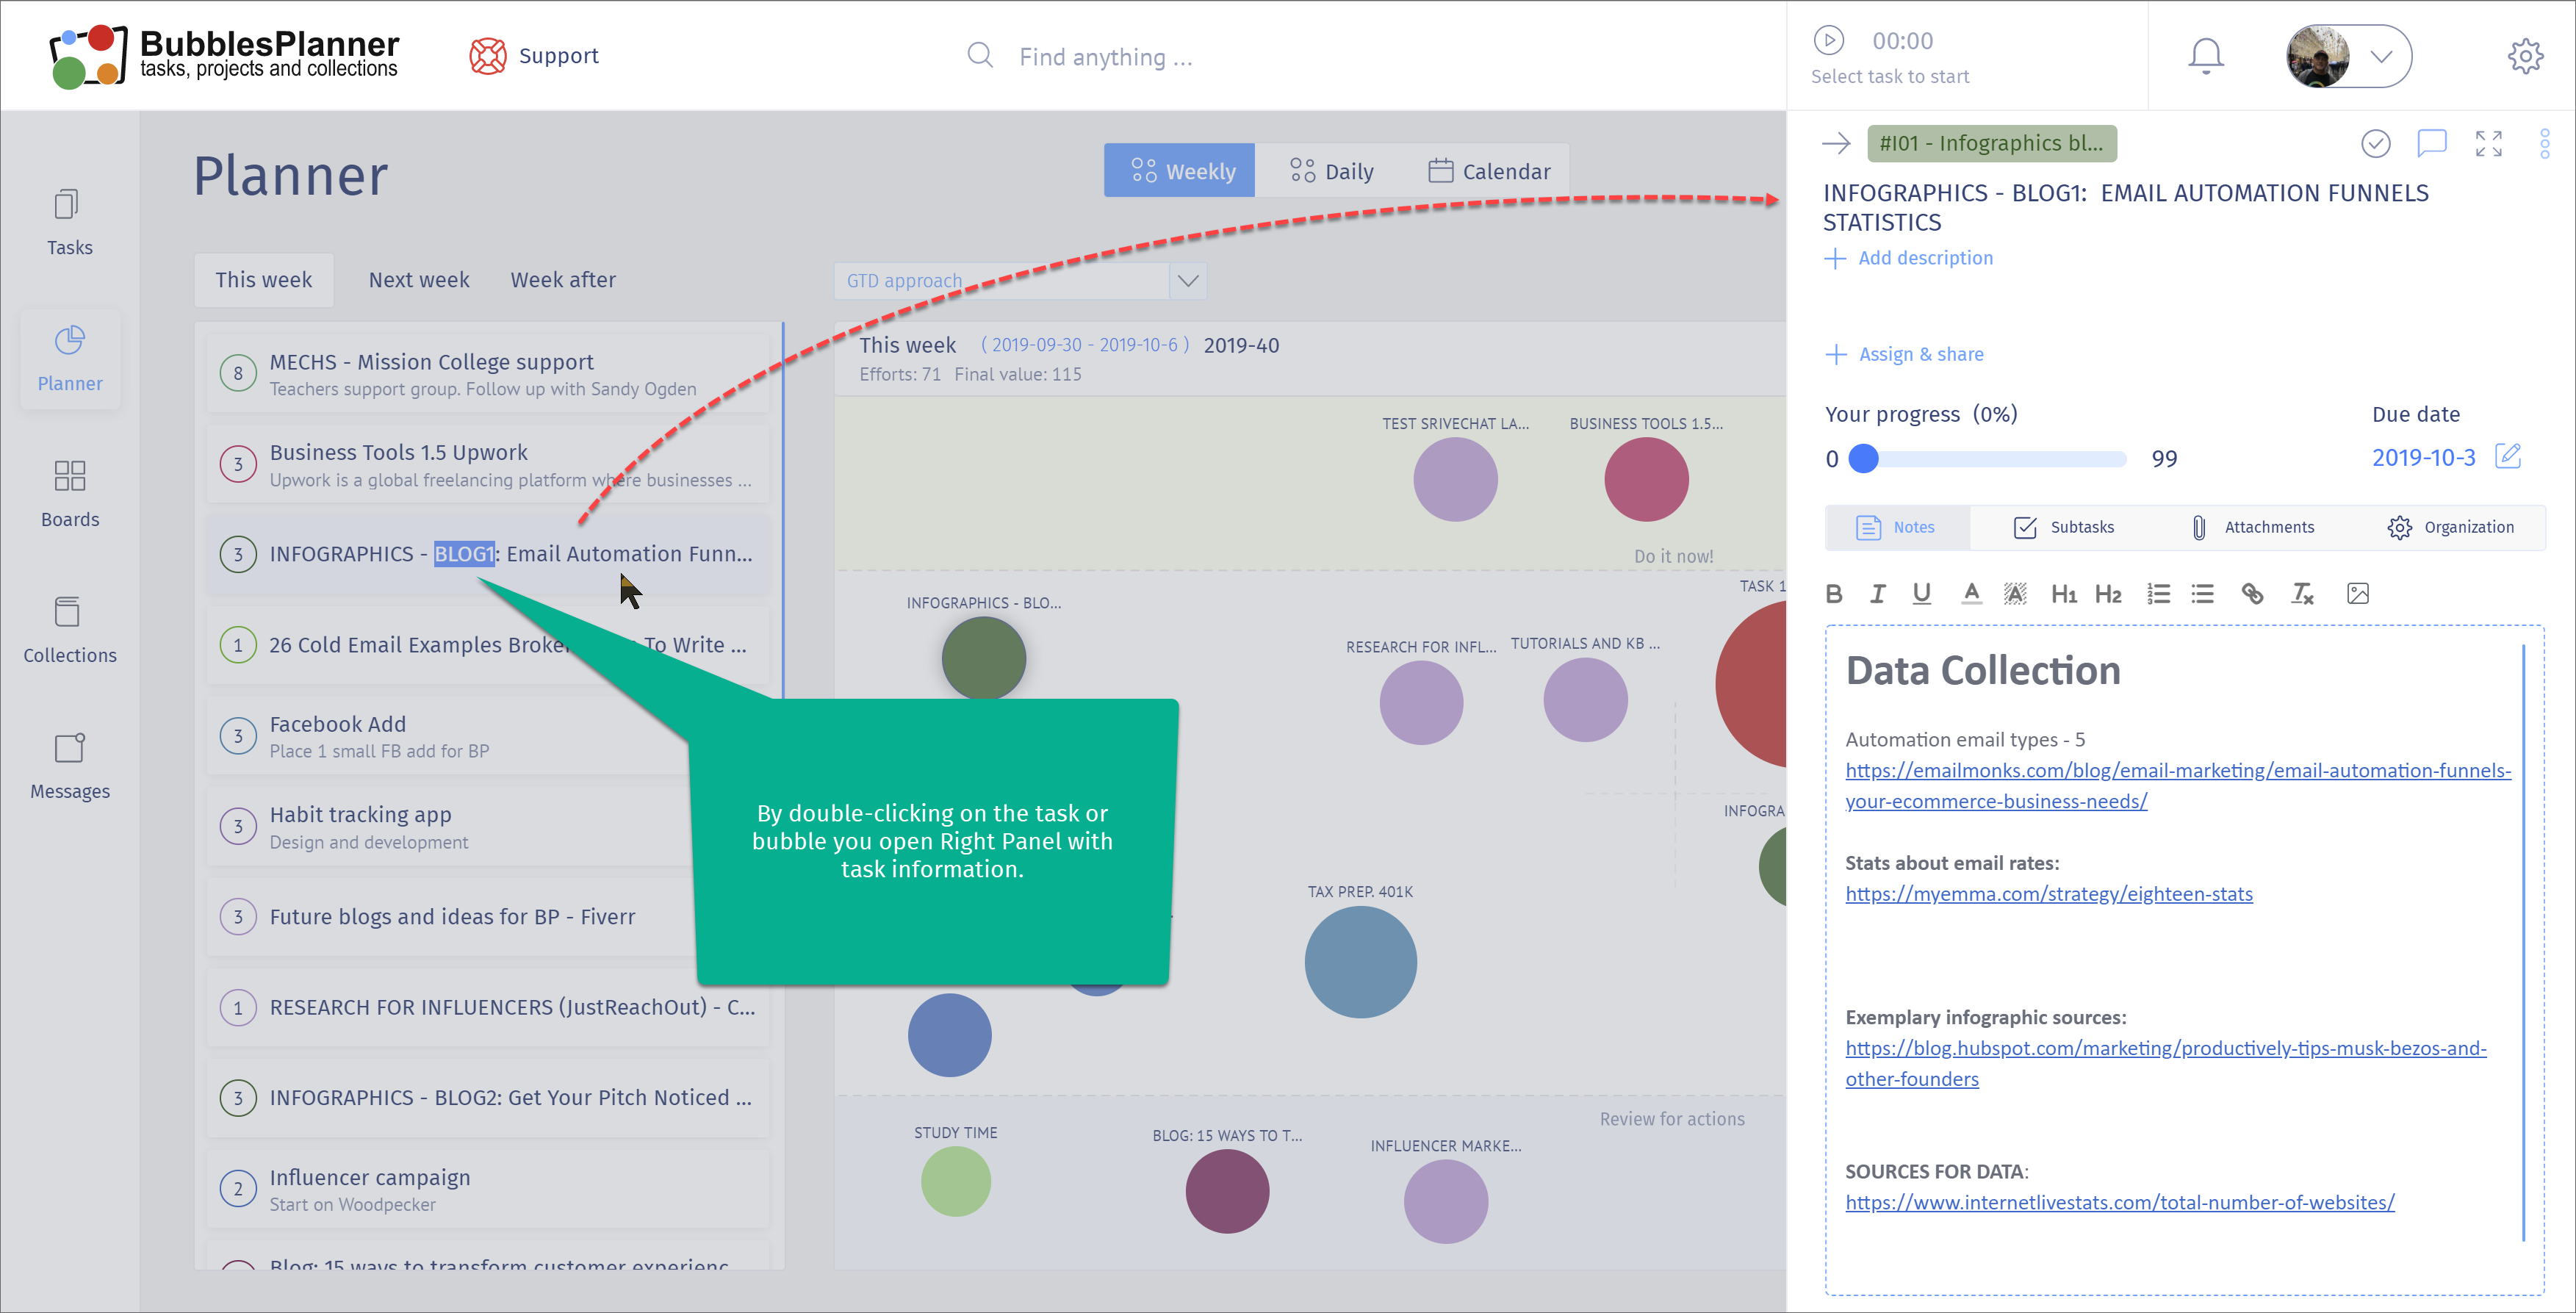Open Subtasks tab
This screenshot has width=2576, height=1313.
point(2063,527)
